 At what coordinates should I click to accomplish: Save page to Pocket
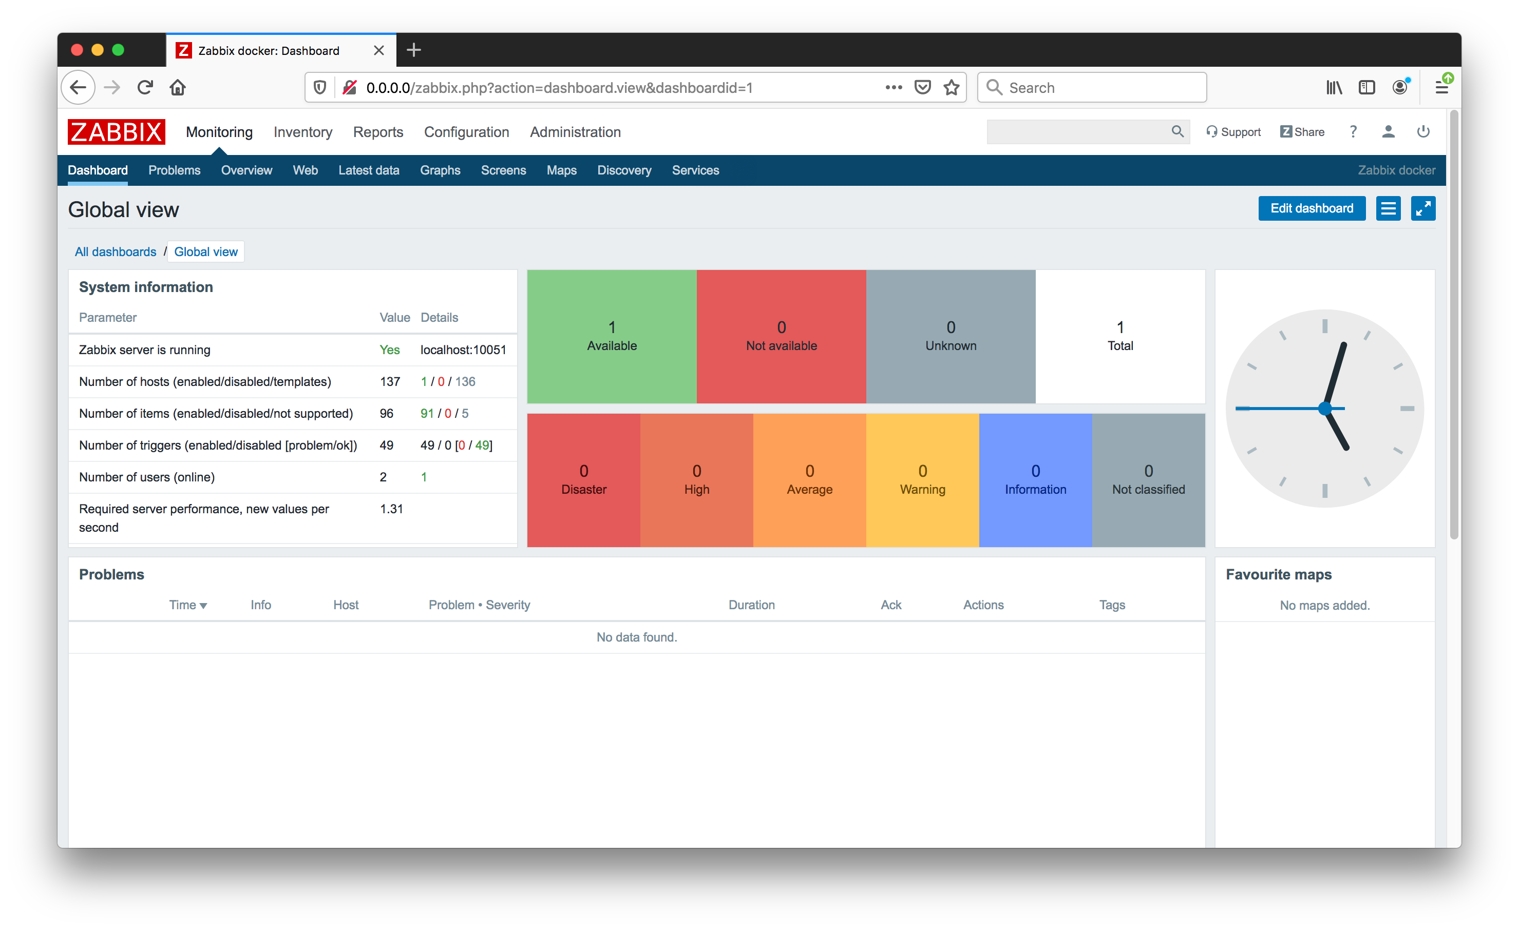[922, 88]
